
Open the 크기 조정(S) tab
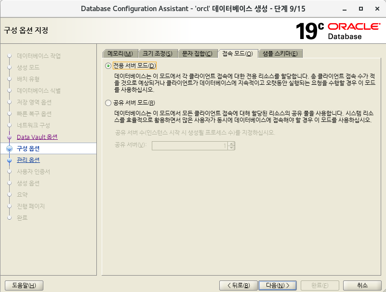[x=158, y=53]
